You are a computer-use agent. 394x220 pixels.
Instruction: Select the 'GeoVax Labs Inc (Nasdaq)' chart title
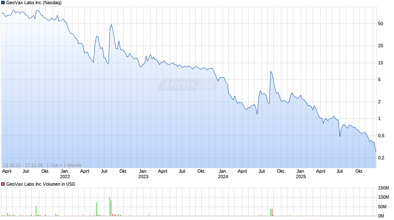click(34, 3)
